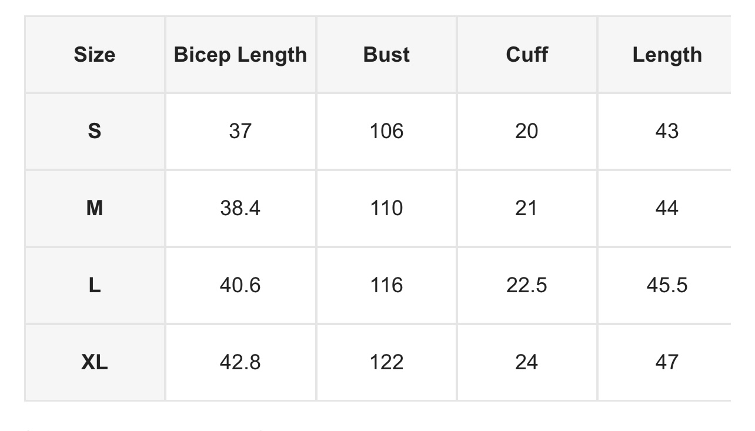Select the bust value 106
This screenshot has height=431, width=755.
click(x=386, y=131)
